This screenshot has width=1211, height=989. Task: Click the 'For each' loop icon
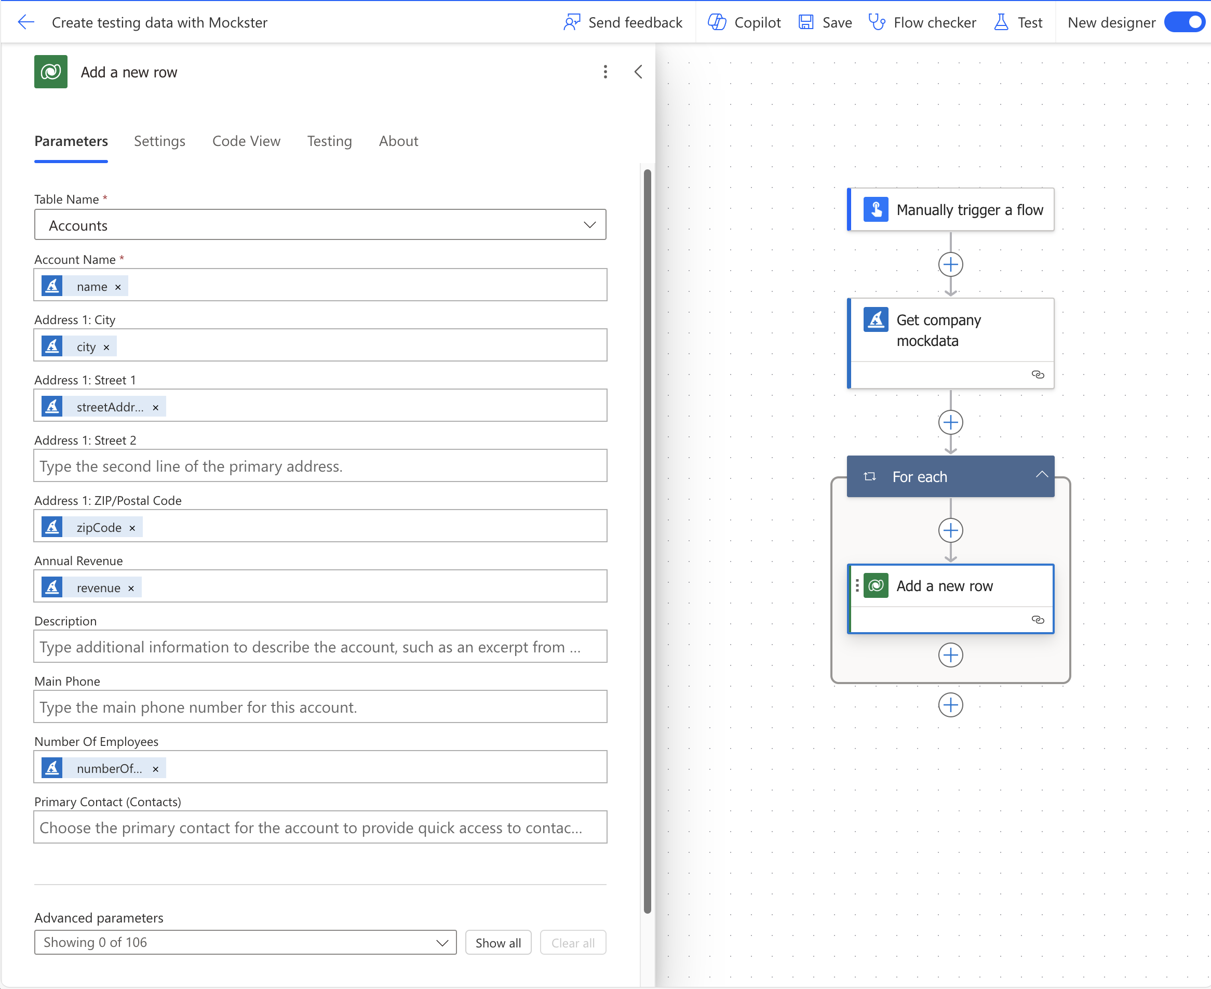(869, 476)
